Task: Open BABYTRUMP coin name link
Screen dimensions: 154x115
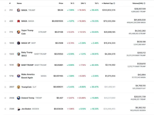Action: 27,65
